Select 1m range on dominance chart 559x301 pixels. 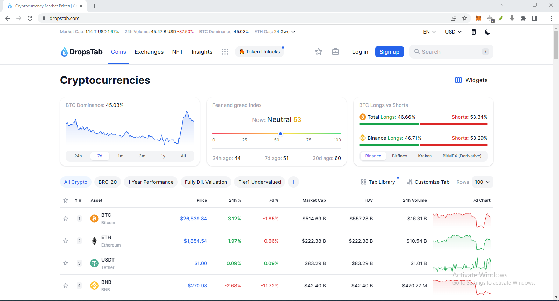tap(121, 156)
